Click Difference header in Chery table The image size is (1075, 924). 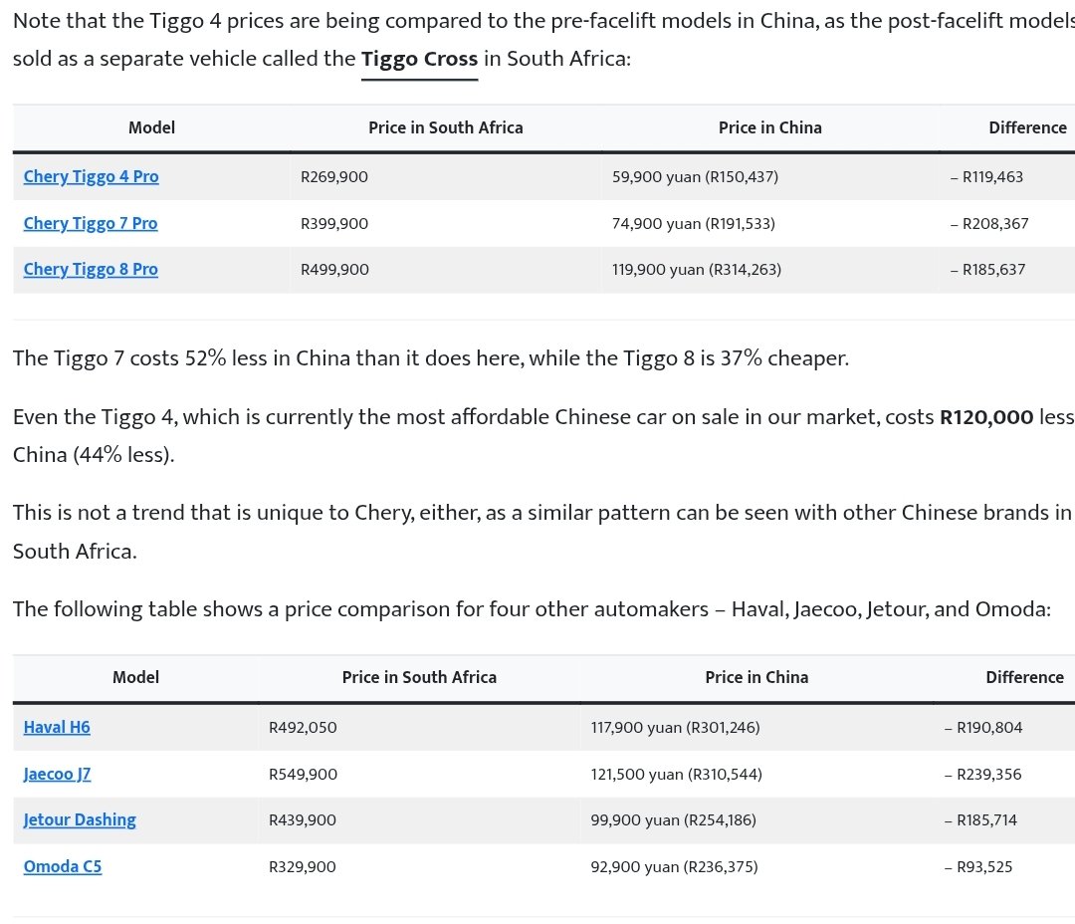pos(1007,128)
